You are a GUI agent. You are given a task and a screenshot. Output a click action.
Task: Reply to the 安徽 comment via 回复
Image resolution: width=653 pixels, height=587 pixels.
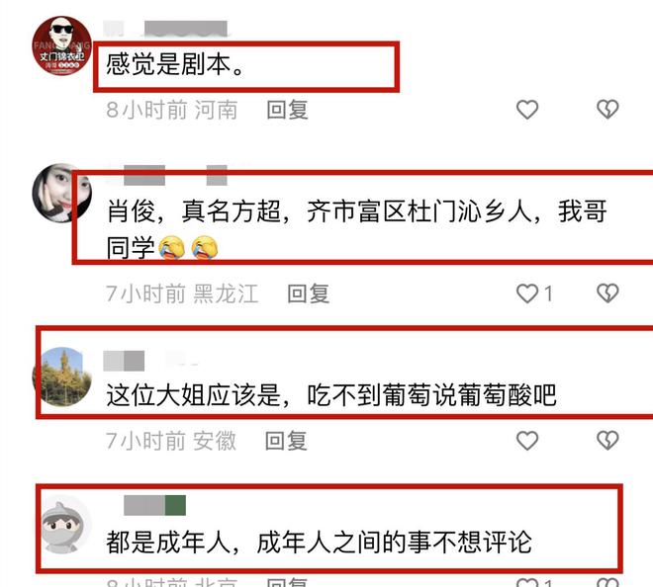click(x=287, y=441)
